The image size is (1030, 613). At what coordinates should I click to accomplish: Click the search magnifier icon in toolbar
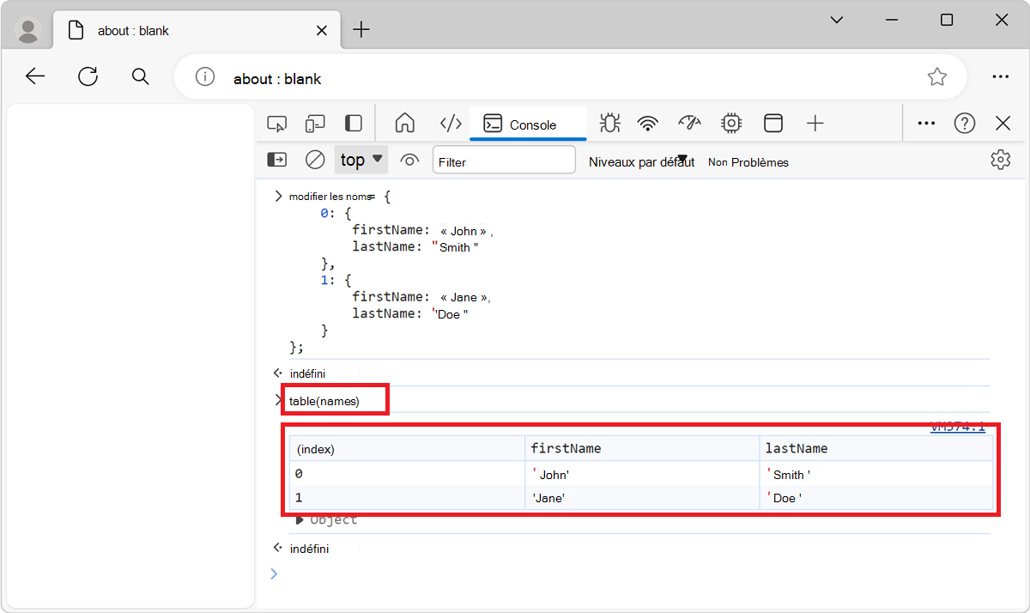[141, 76]
